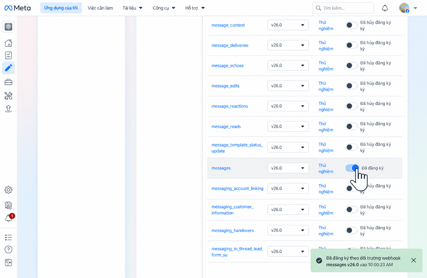This screenshot has height=278, width=427.
Task: Open the message_context field link
Action: pos(228,25)
